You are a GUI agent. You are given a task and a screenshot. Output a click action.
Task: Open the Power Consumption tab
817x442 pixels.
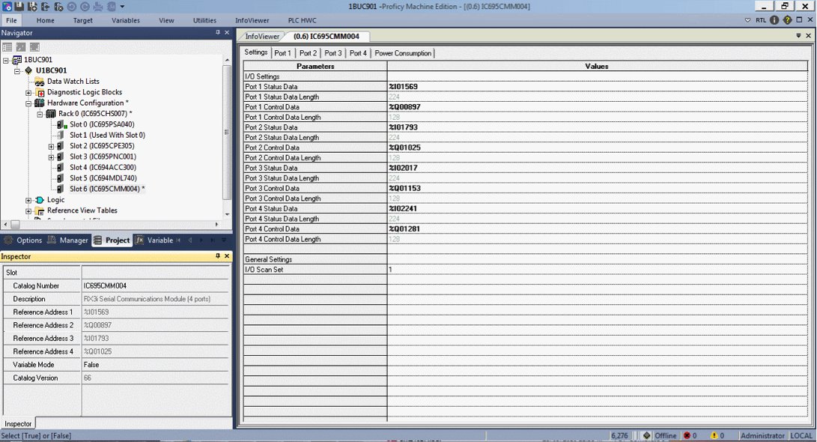(x=403, y=53)
